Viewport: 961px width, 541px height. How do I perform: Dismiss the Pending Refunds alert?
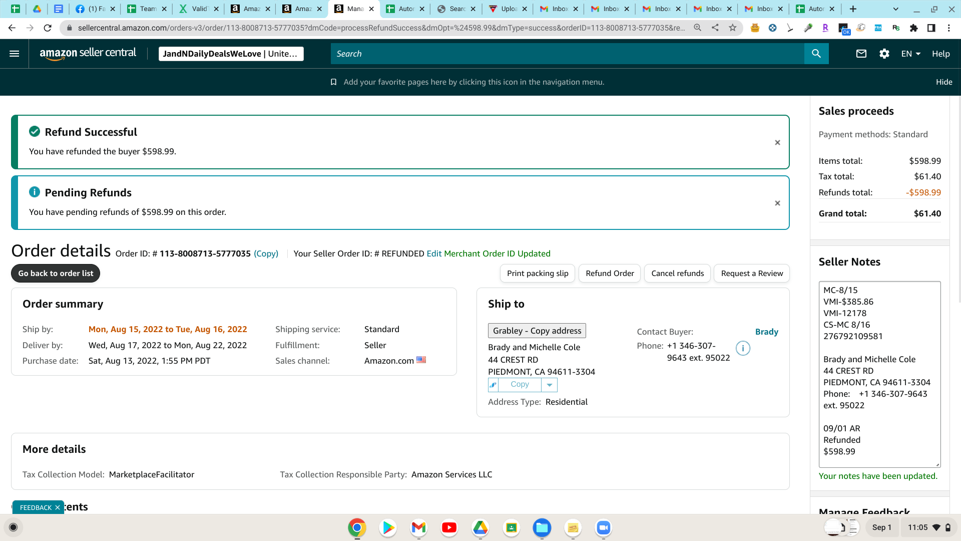[x=777, y=203]
